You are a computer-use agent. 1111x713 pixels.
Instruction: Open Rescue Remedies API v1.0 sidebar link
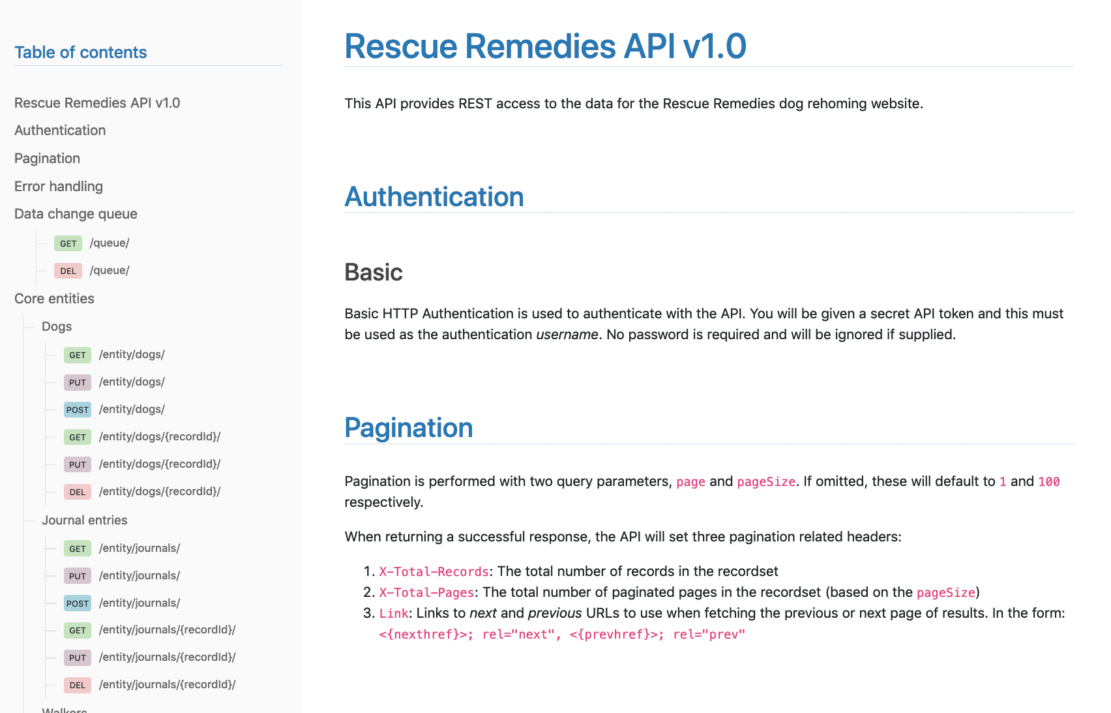pyautogui.click(x=97, y=103)
